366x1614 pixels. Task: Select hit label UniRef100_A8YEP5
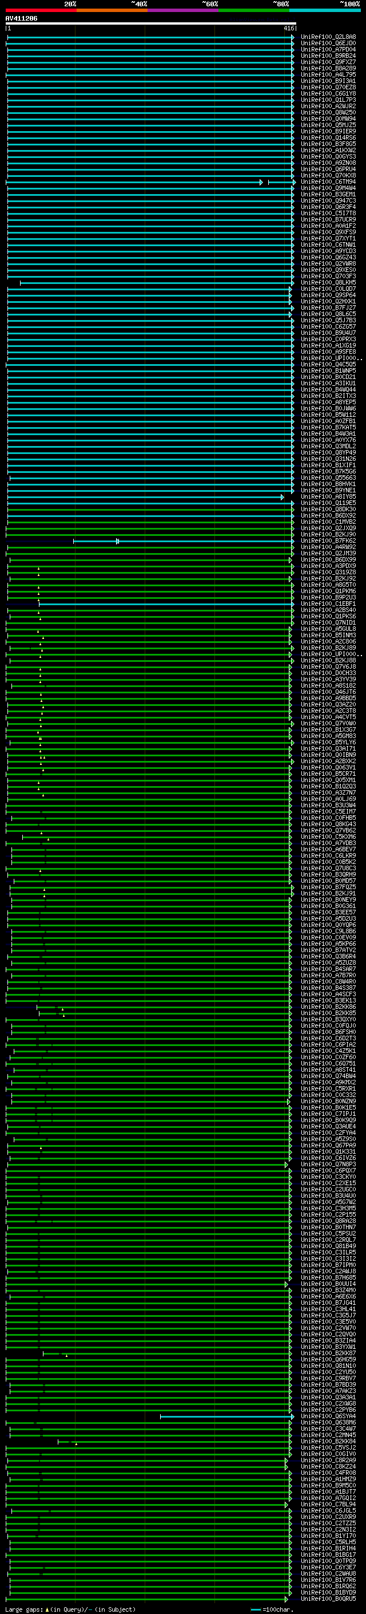click(x=328, y=402)
